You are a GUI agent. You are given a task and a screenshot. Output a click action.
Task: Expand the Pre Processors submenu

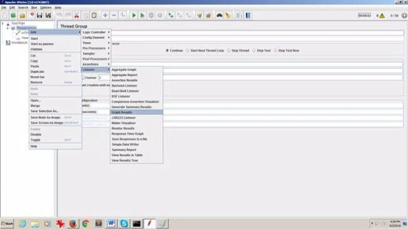96,48
